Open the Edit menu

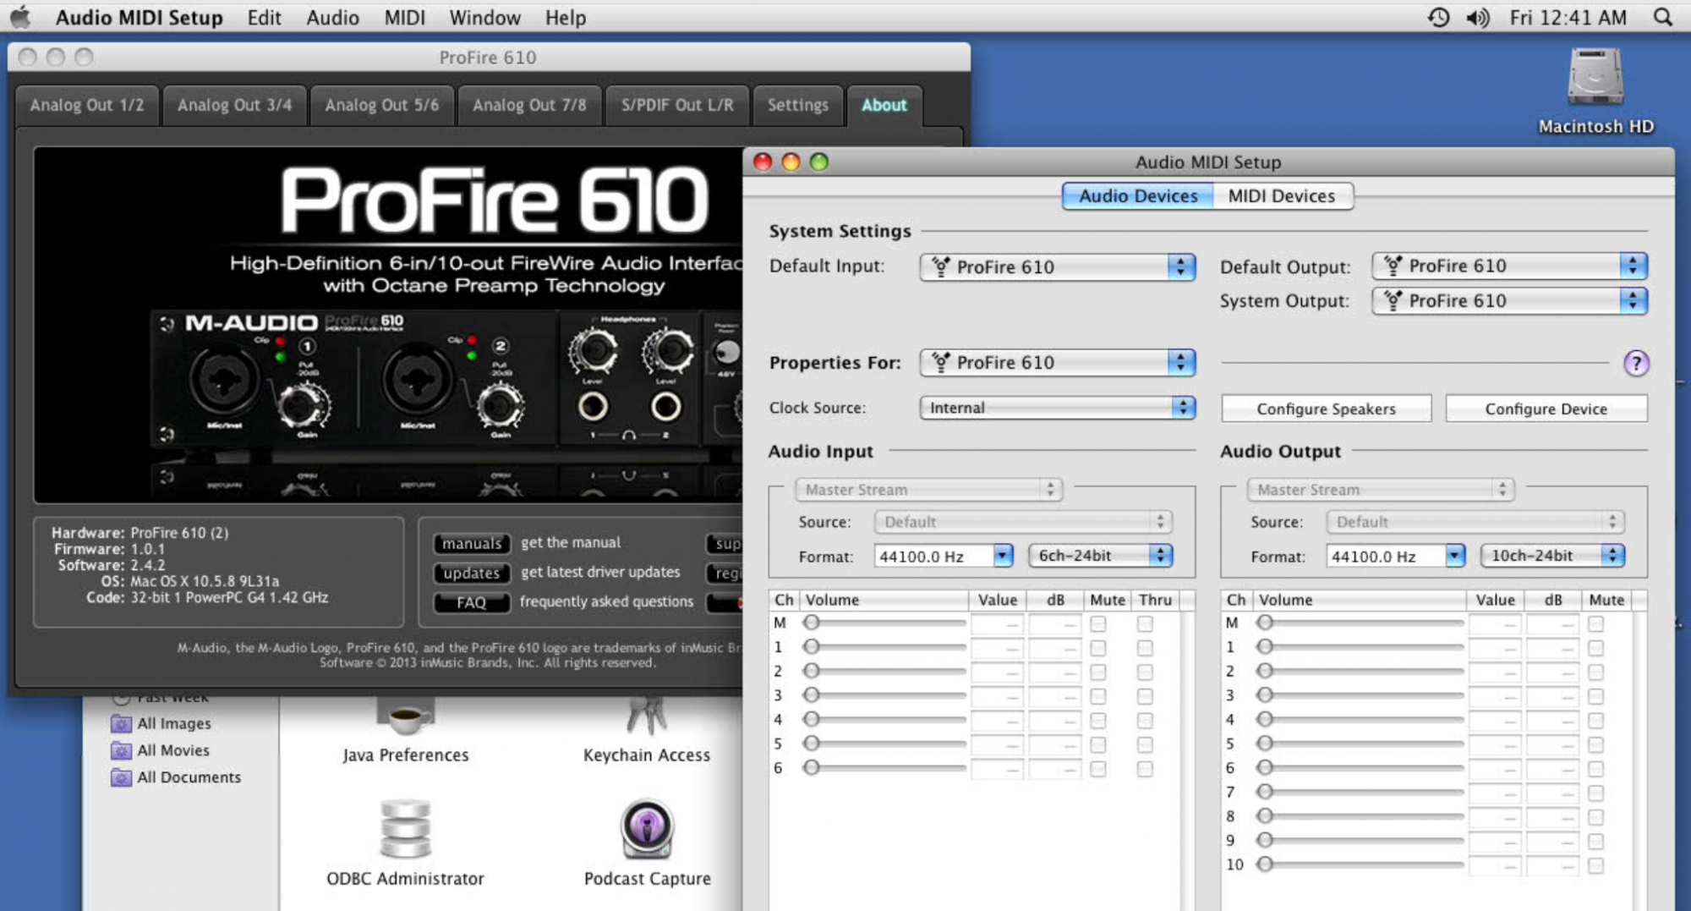tap(264, 17)
